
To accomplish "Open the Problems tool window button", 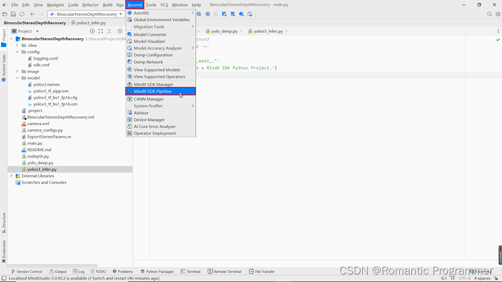I will [x=122, y=272].
